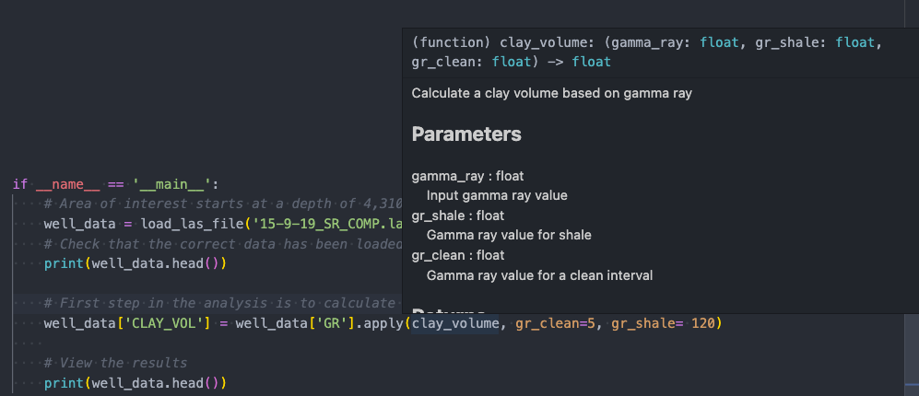The image size is (919, 396).
Task: Click "Gamma ray value for a clean interval" text
Action: click(x=539, y=274)
